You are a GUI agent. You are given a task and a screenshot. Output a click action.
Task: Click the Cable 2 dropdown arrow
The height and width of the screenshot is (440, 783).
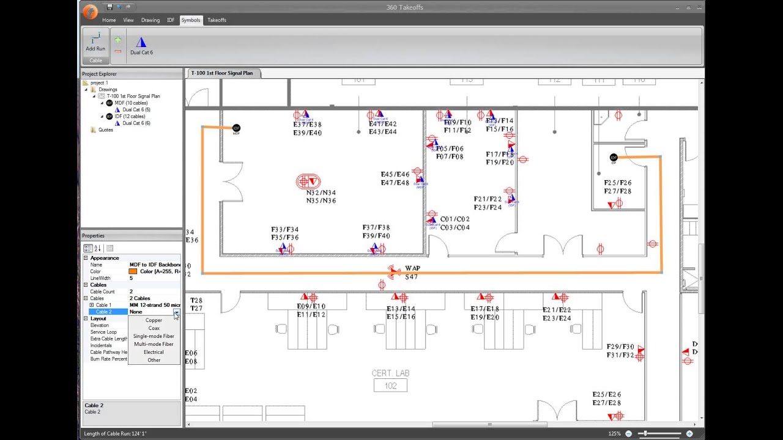pyautogui.click(x=176, y=312)
